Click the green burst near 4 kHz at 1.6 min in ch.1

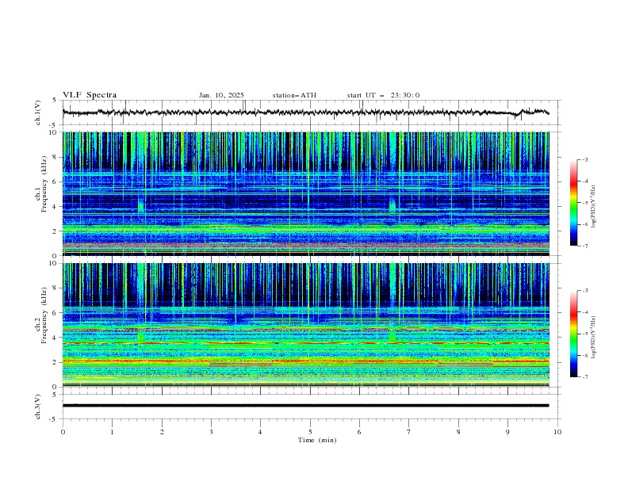point(140,204)
